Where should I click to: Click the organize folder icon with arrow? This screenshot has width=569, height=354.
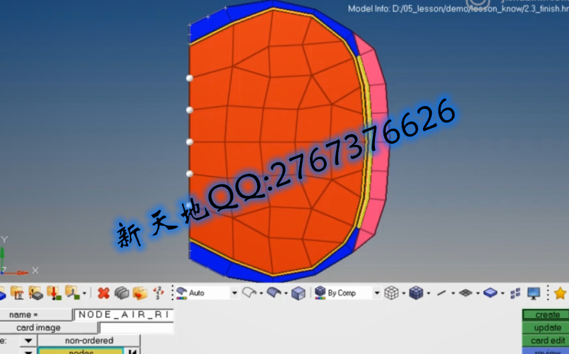(x=139, y=293)
